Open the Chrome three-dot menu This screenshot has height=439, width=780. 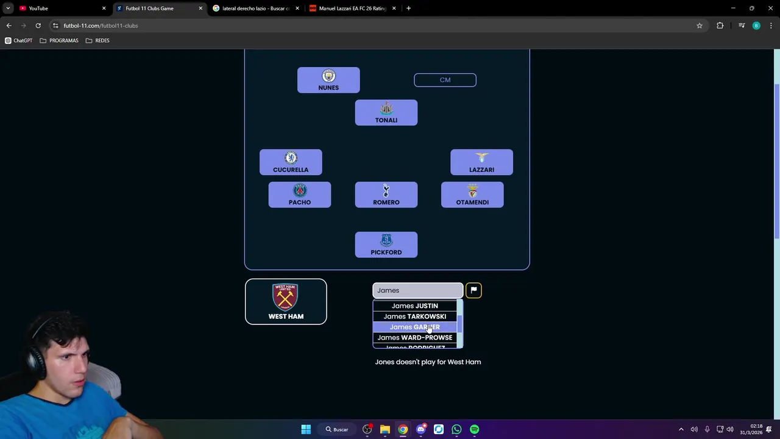click(x=771, y=26)
